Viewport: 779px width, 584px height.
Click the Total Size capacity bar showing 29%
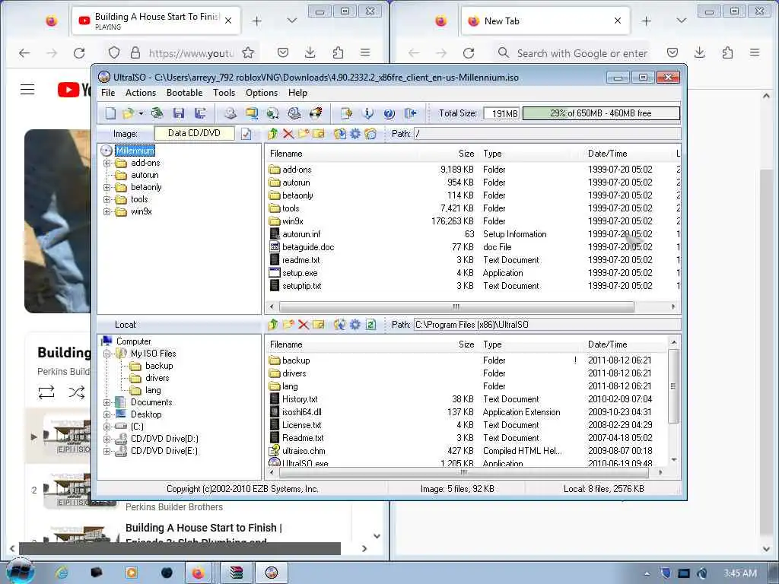601,113
